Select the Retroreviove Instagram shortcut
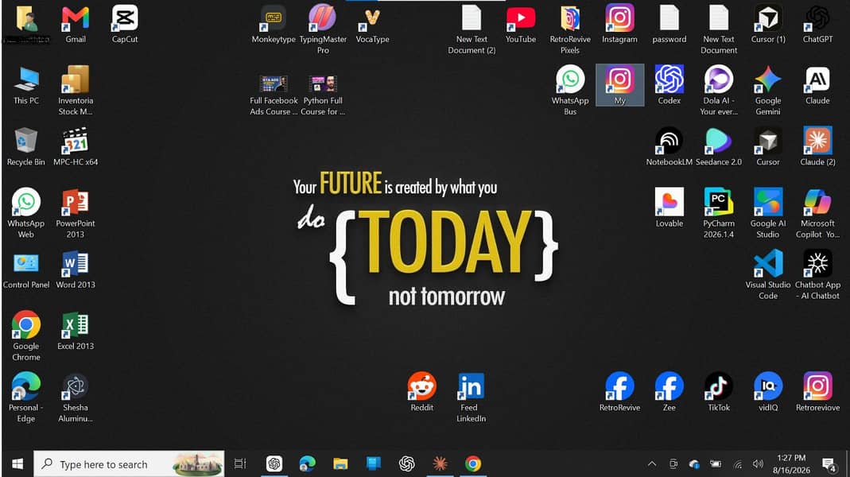The height and width of the screenshot is (477, 850). click(817, 393)
